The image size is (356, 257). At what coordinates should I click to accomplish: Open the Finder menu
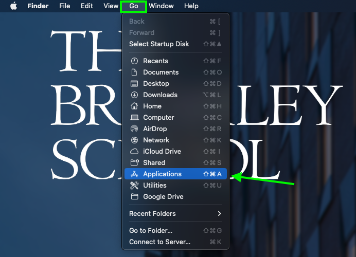coord(38,6)
